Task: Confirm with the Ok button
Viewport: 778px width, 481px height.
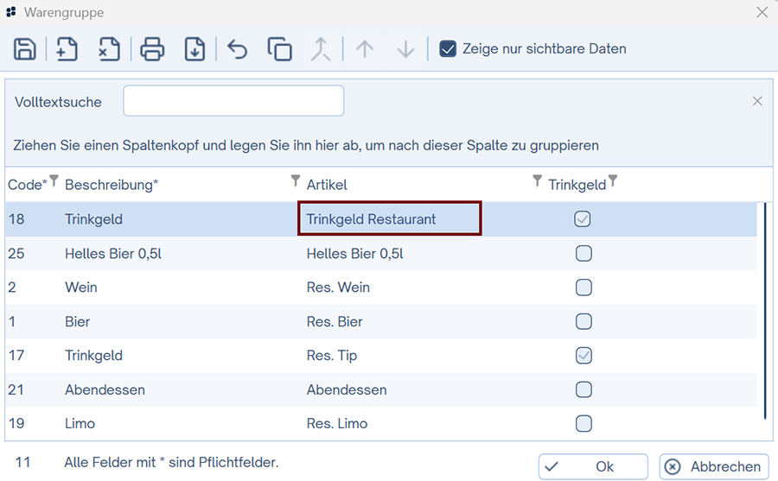Action: coord(593,466)
